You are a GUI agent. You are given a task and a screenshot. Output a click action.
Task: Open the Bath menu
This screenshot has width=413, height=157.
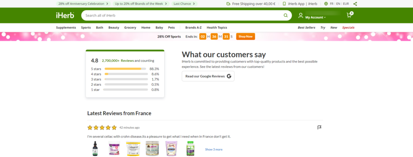point(100,27)
